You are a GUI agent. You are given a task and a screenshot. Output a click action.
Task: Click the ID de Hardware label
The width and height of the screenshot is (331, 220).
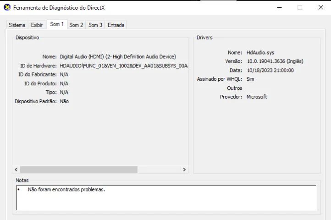pos(39,66)
